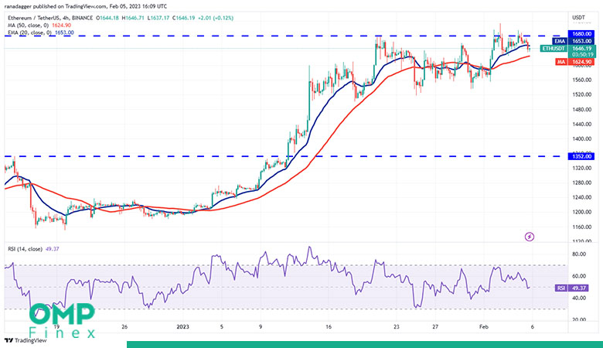603x348 pixels.
Task: Click the 1480.00 price scale label
Action: 581,110
